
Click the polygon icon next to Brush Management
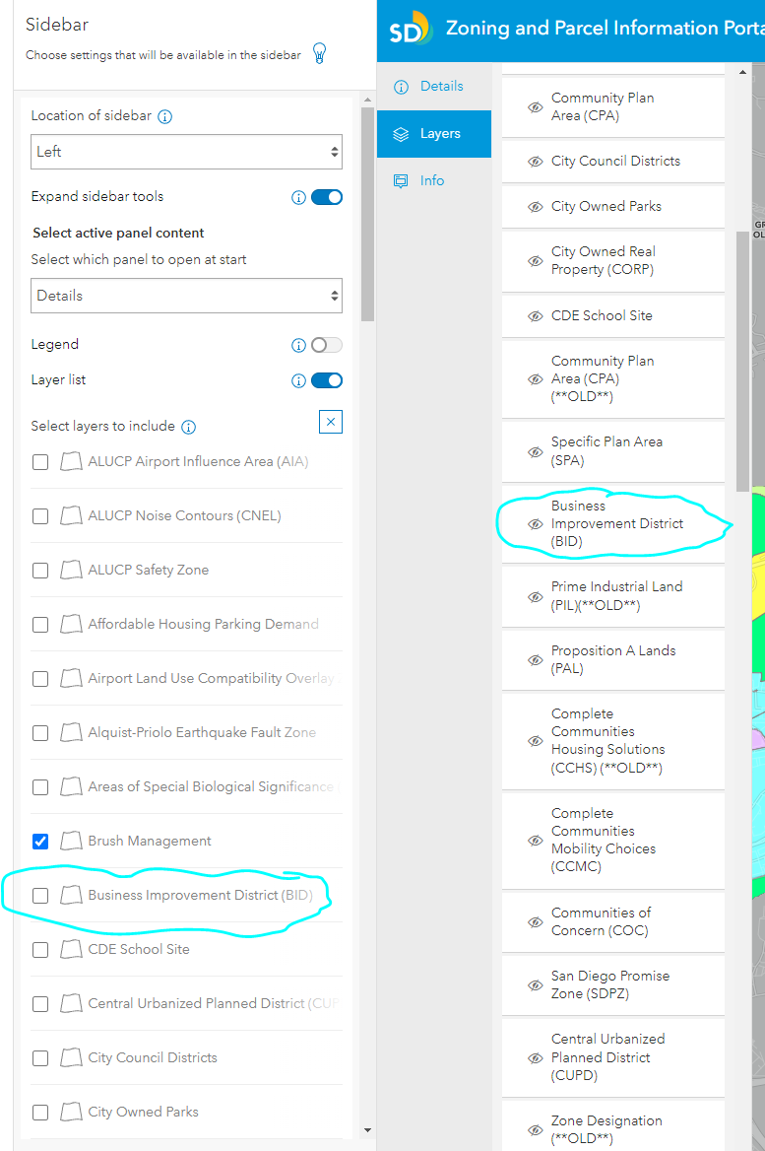tap(71, 841)
